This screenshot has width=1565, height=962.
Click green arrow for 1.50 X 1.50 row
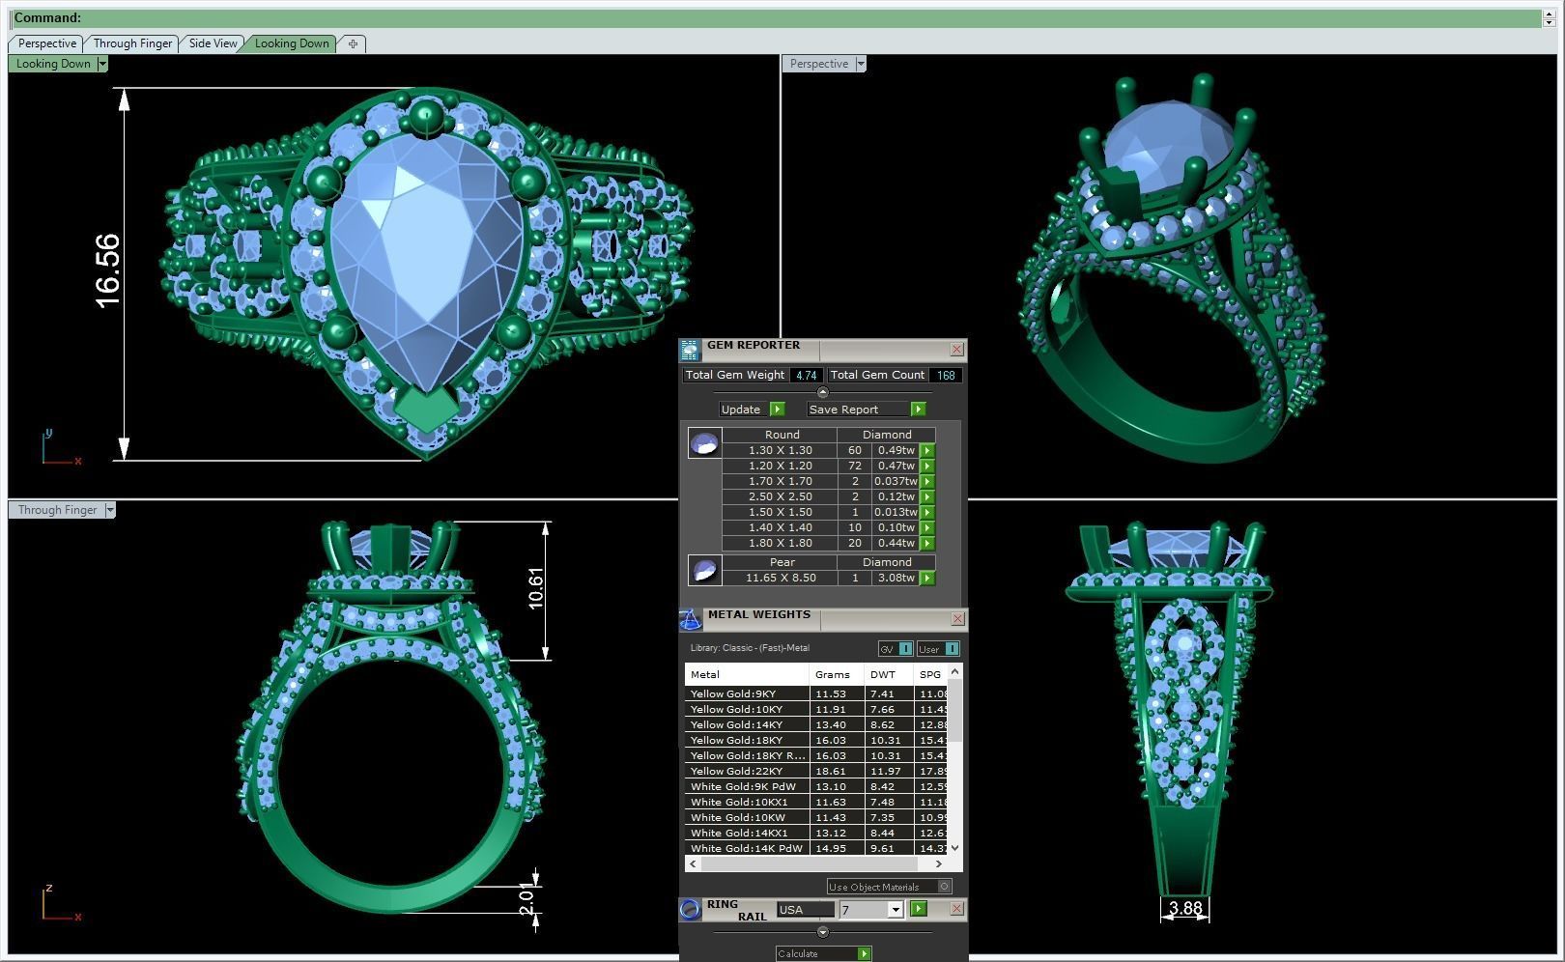click(927, 512)
